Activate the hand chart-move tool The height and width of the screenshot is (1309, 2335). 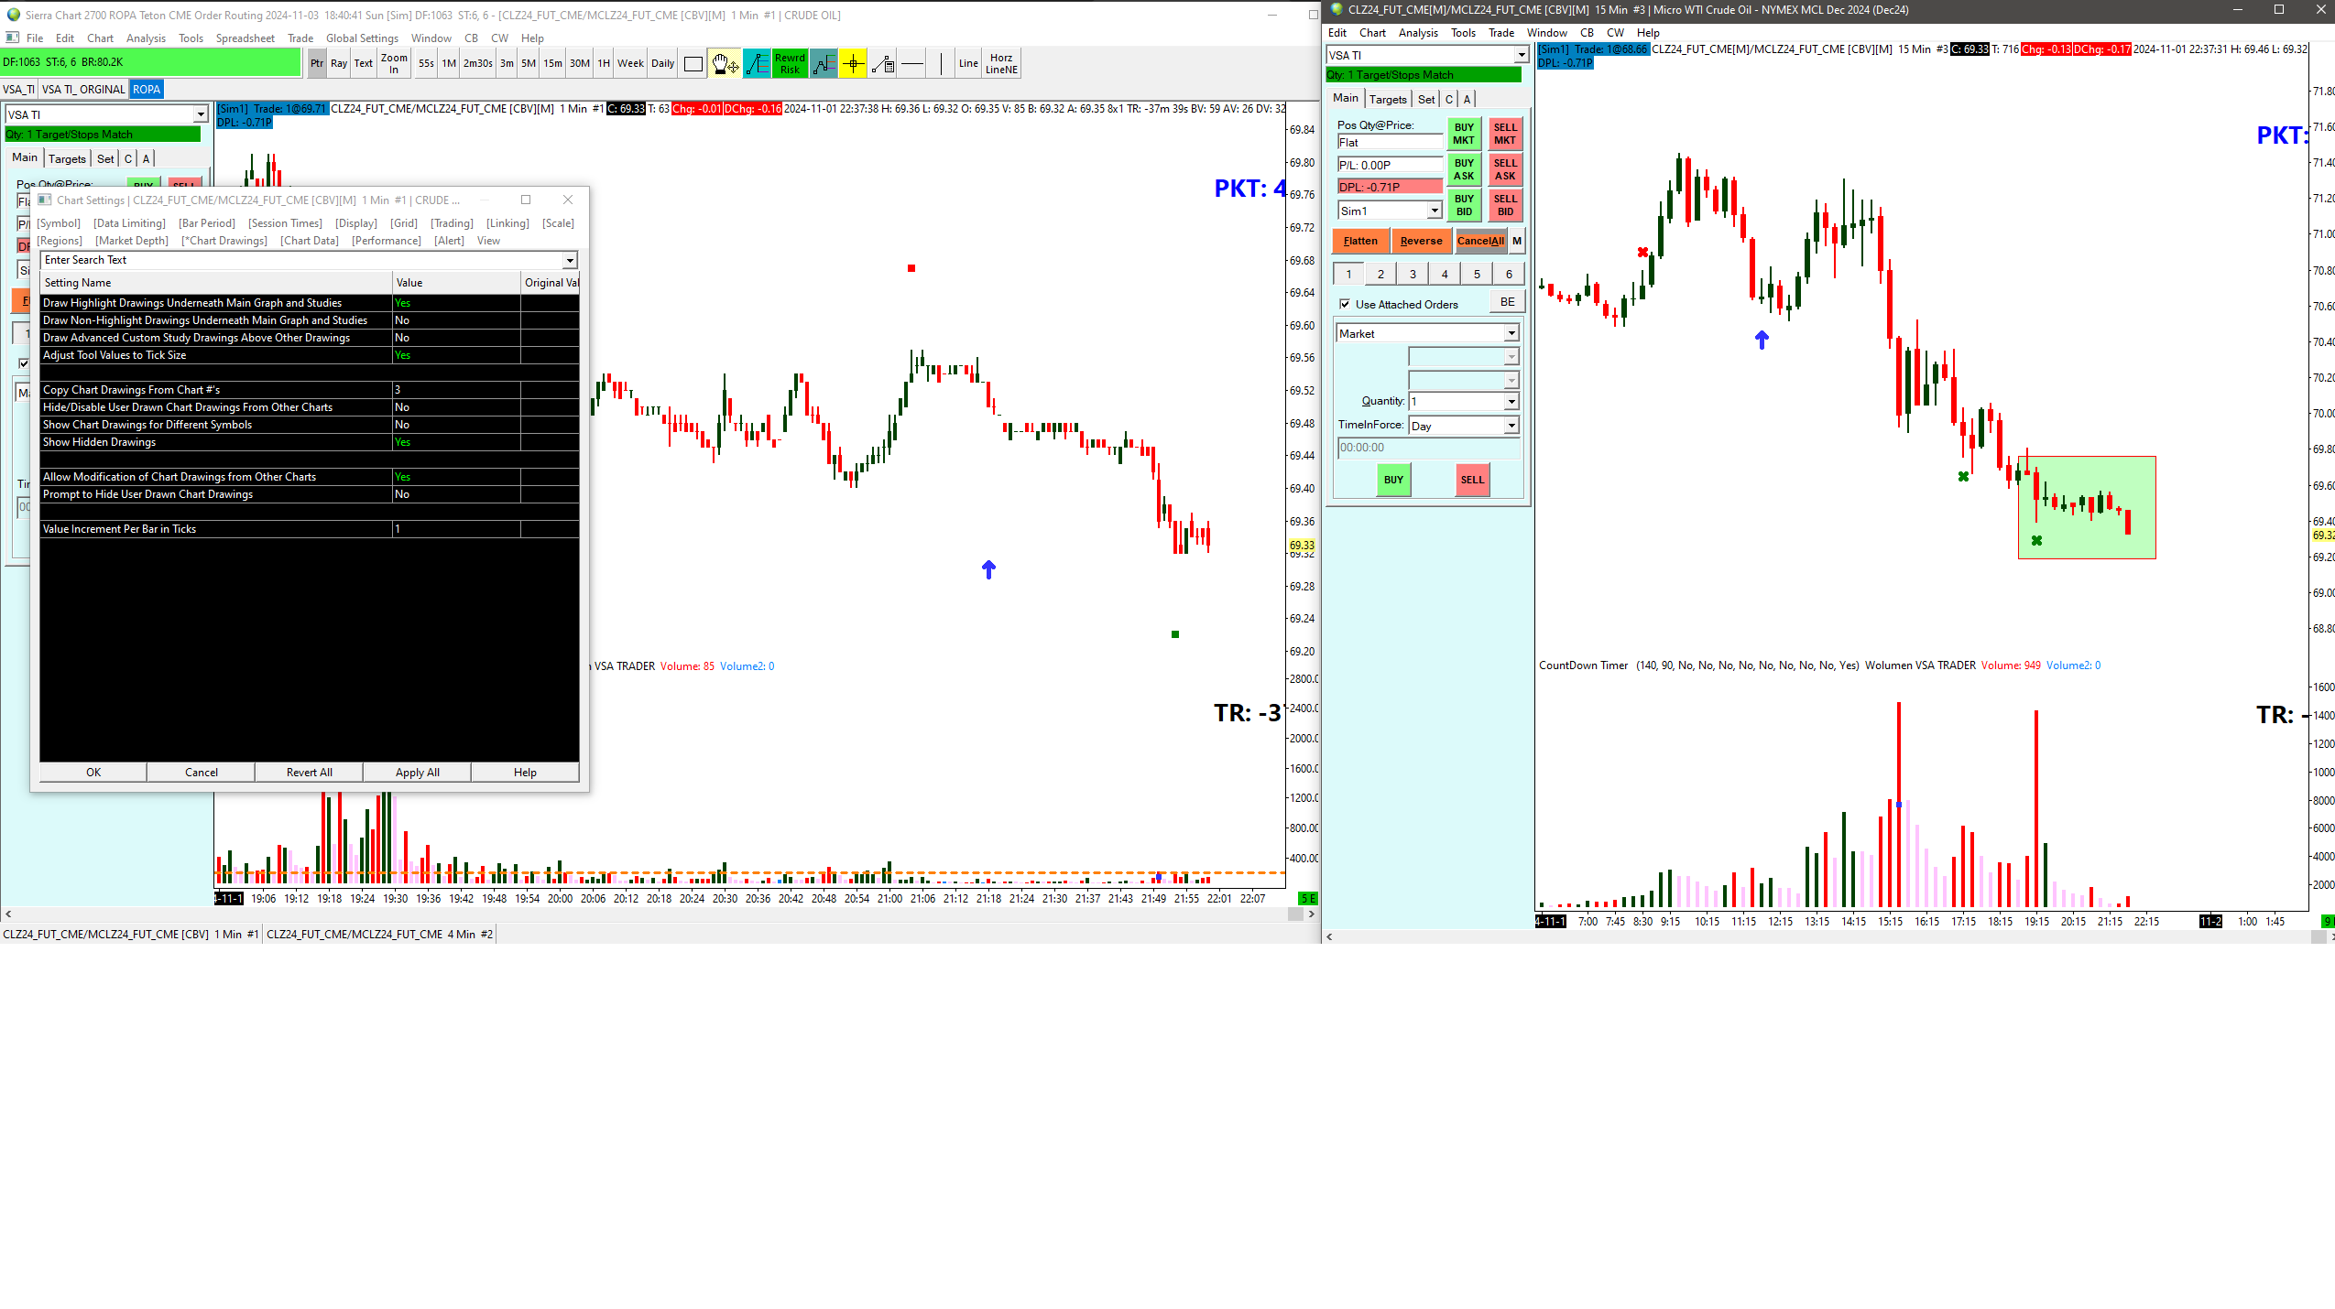[x=724, y=63]
